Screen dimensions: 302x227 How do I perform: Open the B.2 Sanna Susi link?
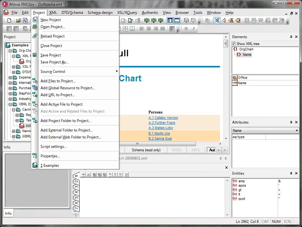(160, 138)
